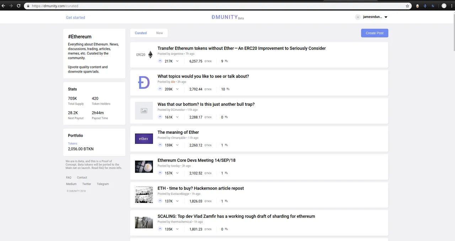455x241 pixels.
Task: Upvote "Was that our bottom?" post
Action: pyautogui.click(x=160, y=117)
